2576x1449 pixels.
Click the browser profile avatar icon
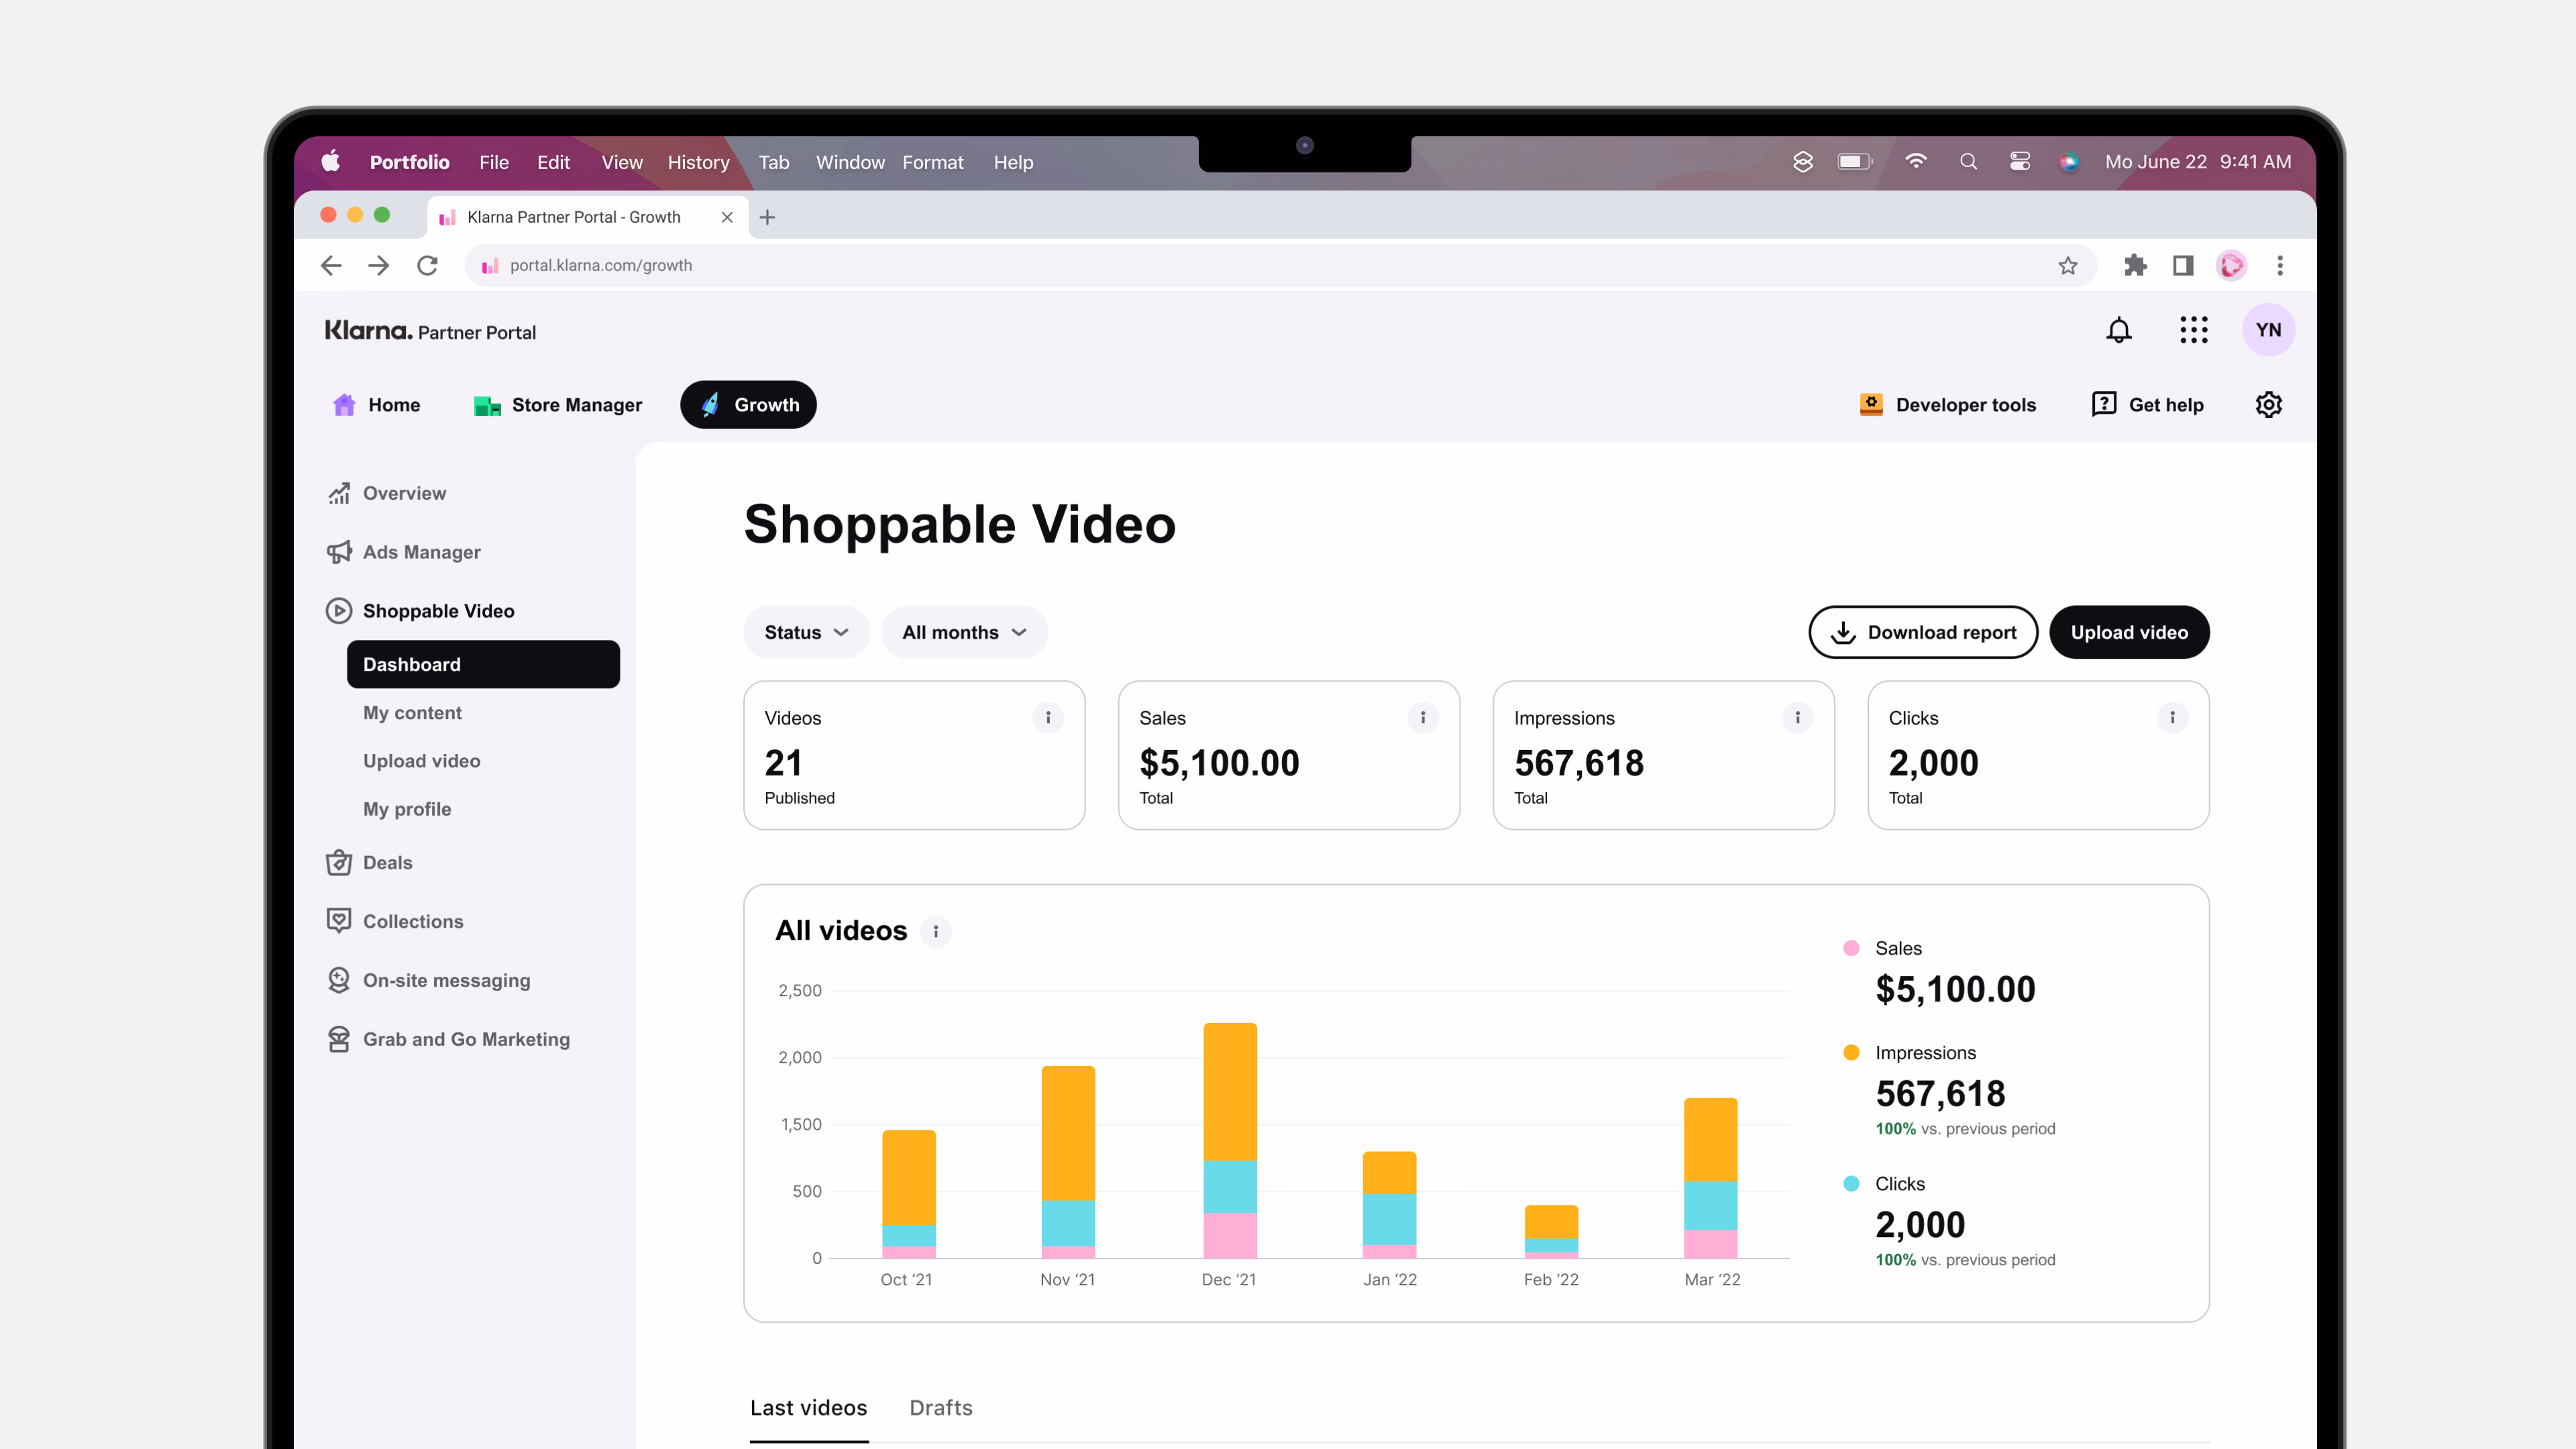point(2231,265)
